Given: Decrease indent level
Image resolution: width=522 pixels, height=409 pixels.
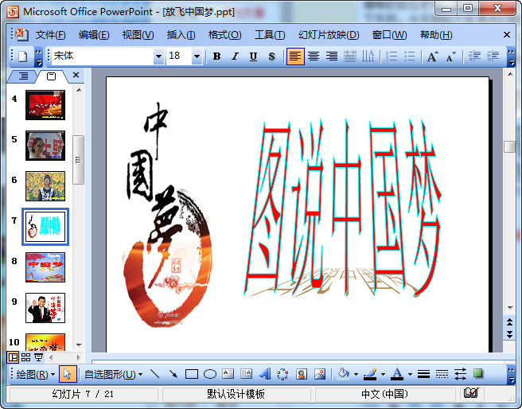Looking at the screenshot, I should coord(474,56).
